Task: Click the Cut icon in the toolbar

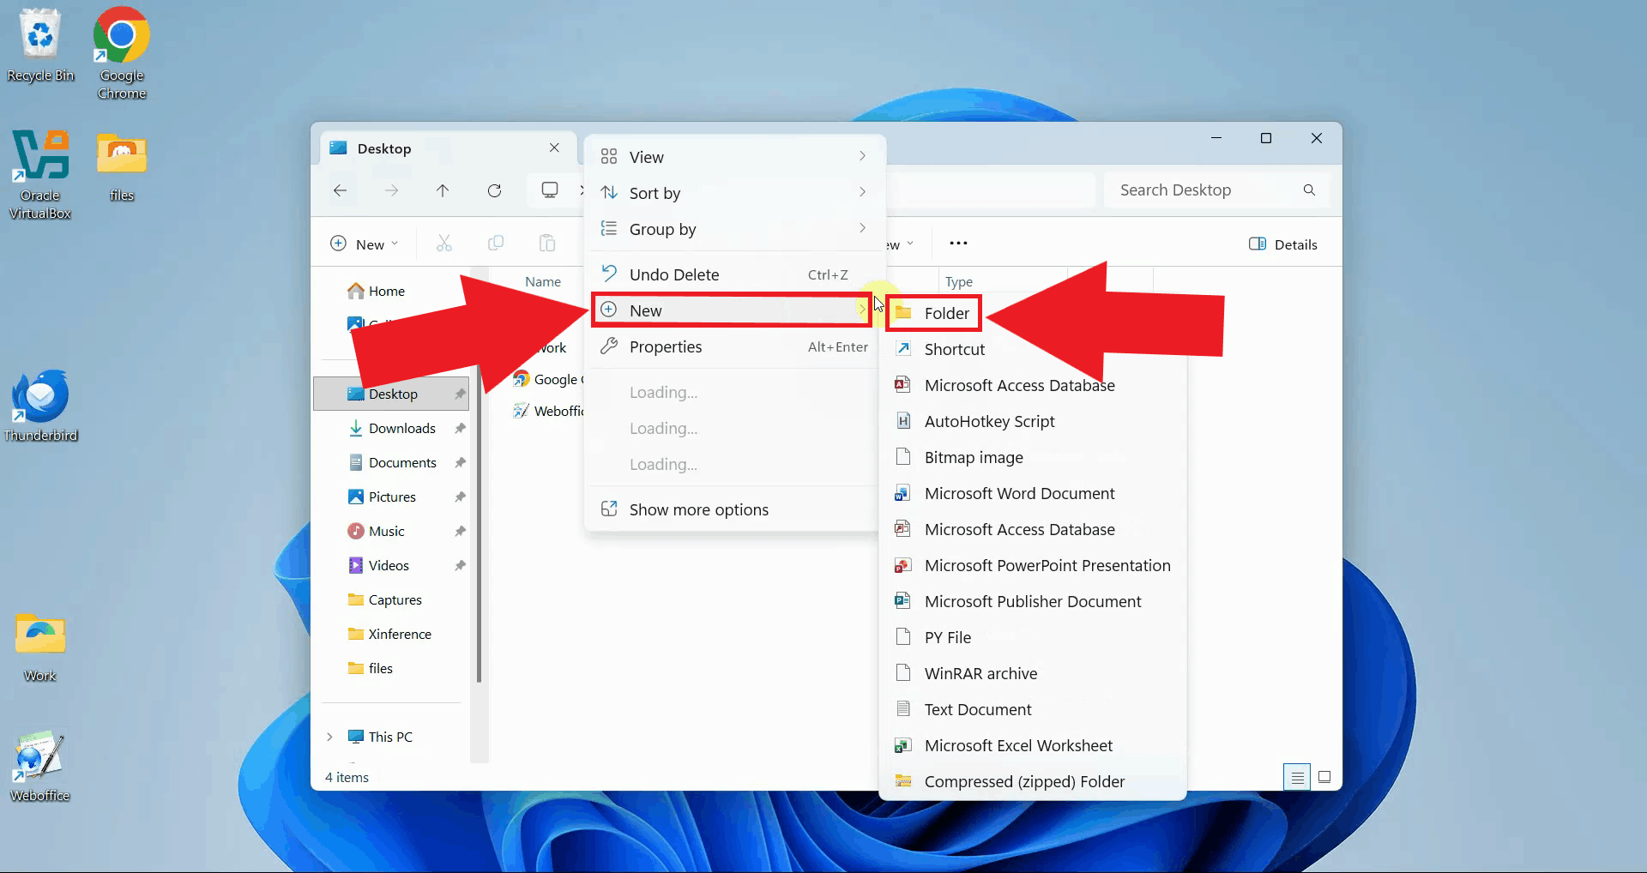Action: click(x=443, y=243)
